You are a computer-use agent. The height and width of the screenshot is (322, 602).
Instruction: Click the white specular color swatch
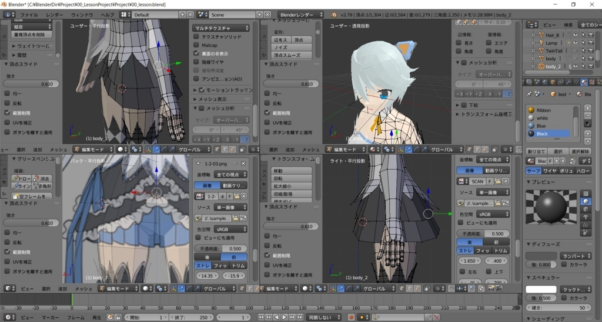point(541,289)
